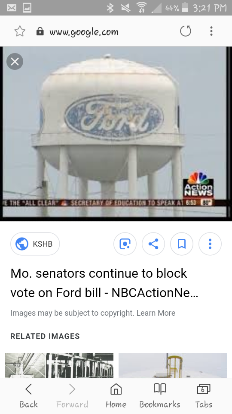
Task: Open the Bookmarks panel
Action: [x=160, y=396]
